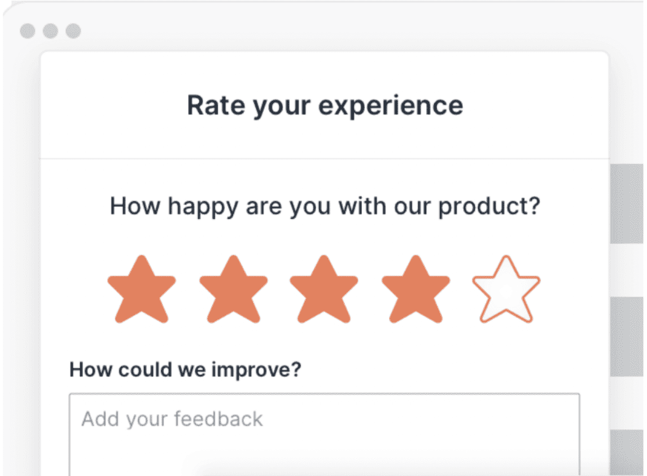Click the word 'product?' in the question

point(489,206)
